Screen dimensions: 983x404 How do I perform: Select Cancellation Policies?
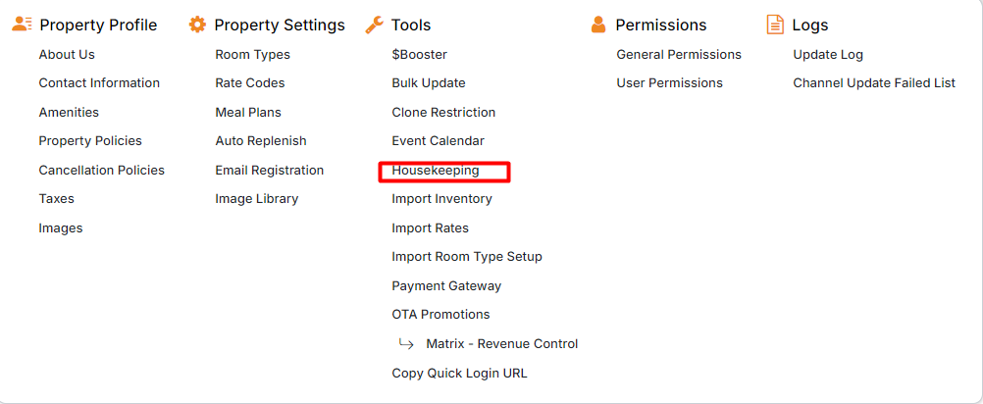(x=101, y=171)
